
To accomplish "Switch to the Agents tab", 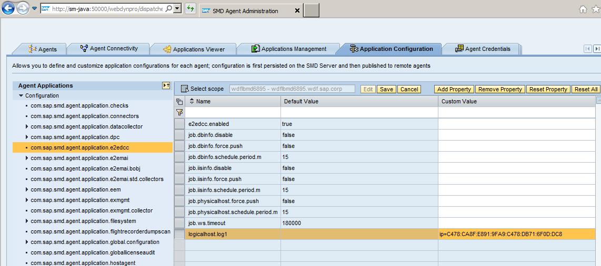I will 42,49.
